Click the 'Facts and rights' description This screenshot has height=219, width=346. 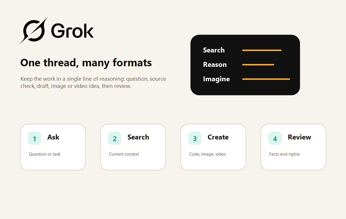[285, 154]
